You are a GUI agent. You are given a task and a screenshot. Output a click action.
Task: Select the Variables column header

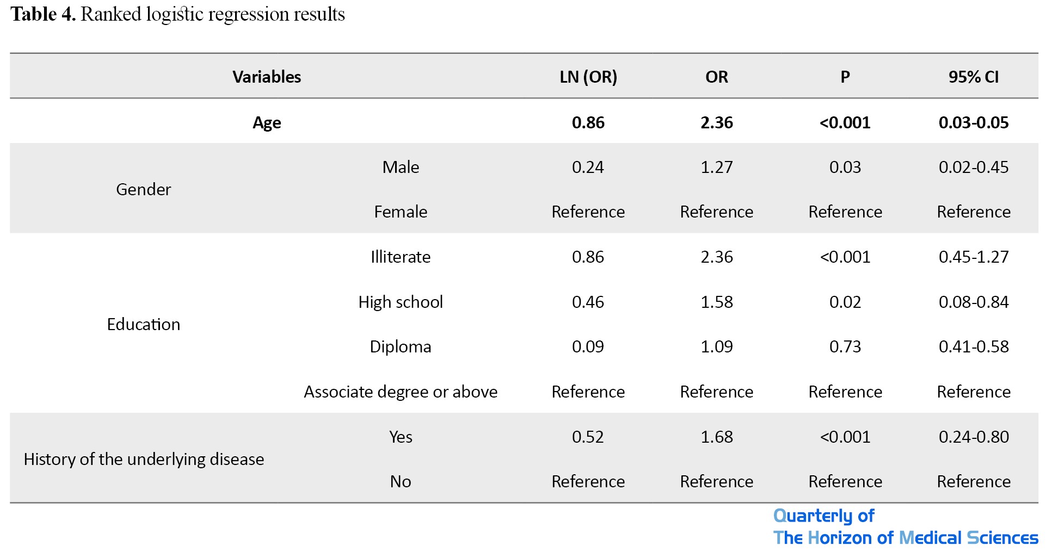[x=267, y=77]
